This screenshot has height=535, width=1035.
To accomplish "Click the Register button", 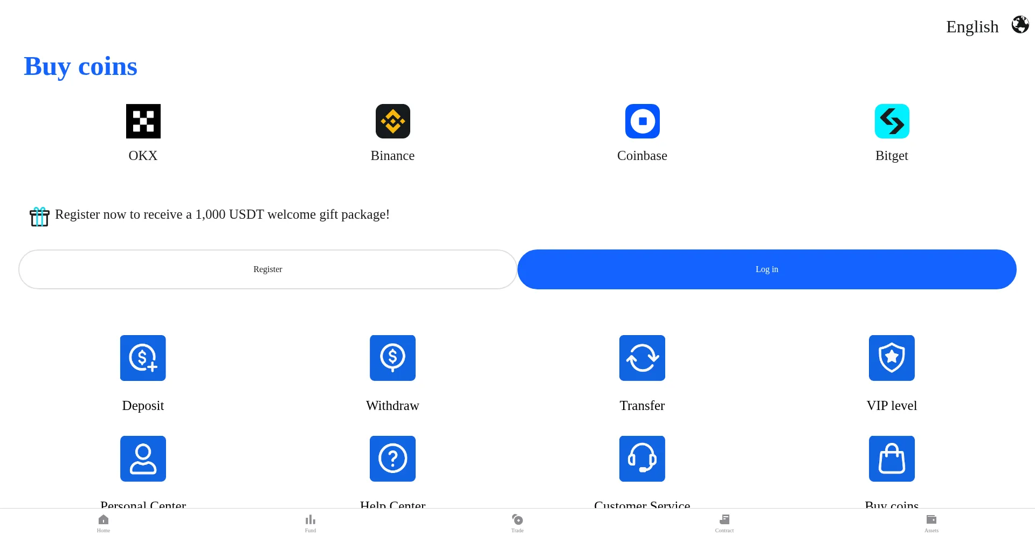I will tap(268, 269).
